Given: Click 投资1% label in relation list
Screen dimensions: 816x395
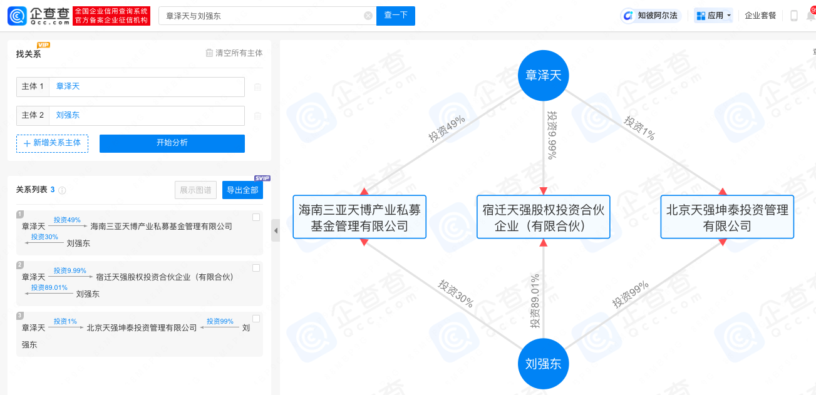Looking at the screenshot, I should coord(65,322).
